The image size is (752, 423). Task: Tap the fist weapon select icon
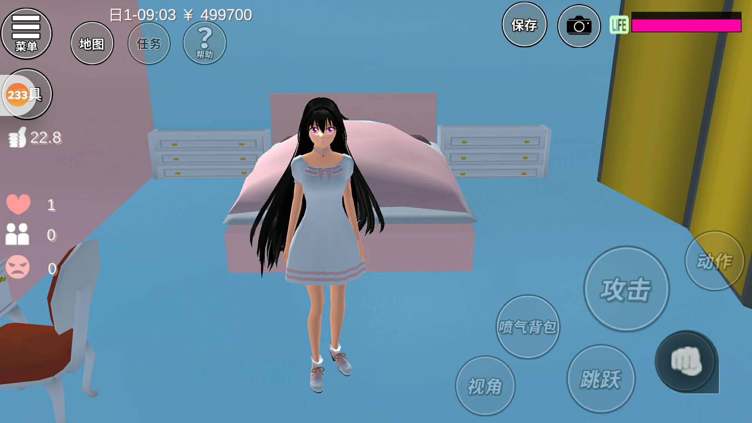686,361
